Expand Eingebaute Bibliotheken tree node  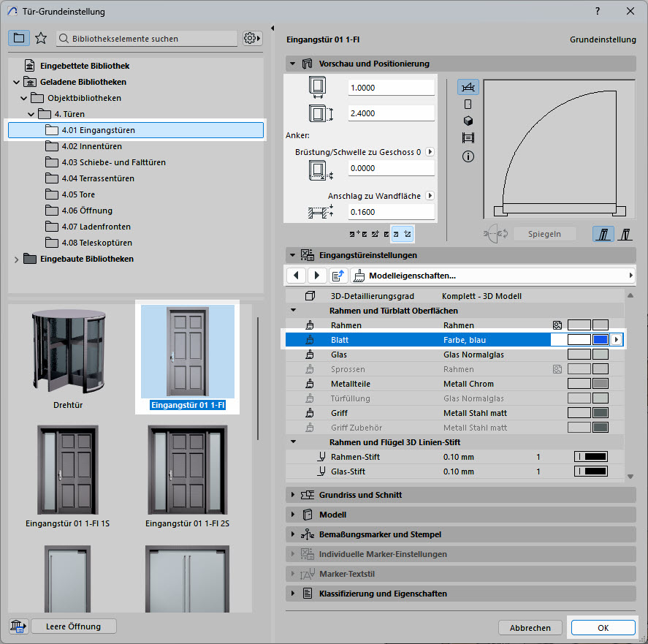pyautogui.click(x=18, y=259)
